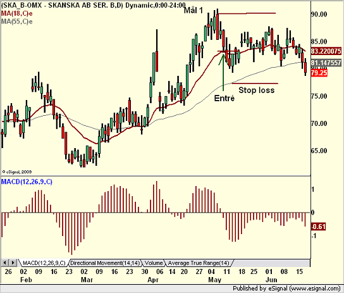Screen dimensions: 344x293
Task: Click the left tab scroll arrow
Action: (x=5, y=263)
